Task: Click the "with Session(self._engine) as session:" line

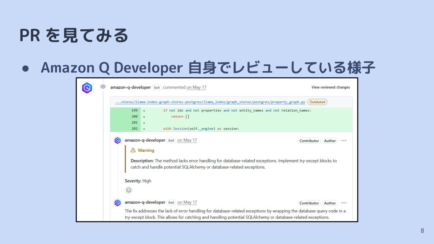Action: [x=201, y=129]
